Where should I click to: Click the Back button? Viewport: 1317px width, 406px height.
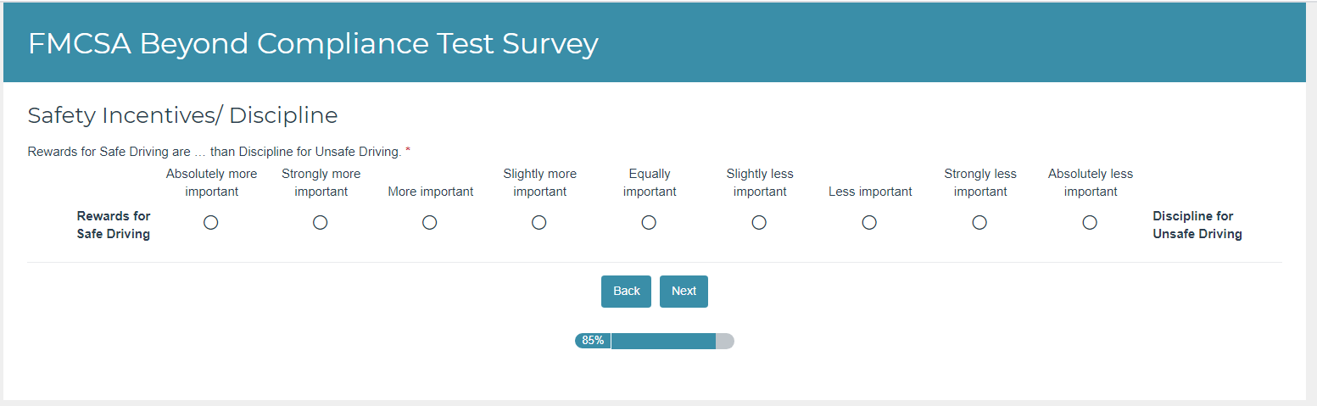pyautogui.click(x=626, y=291)
